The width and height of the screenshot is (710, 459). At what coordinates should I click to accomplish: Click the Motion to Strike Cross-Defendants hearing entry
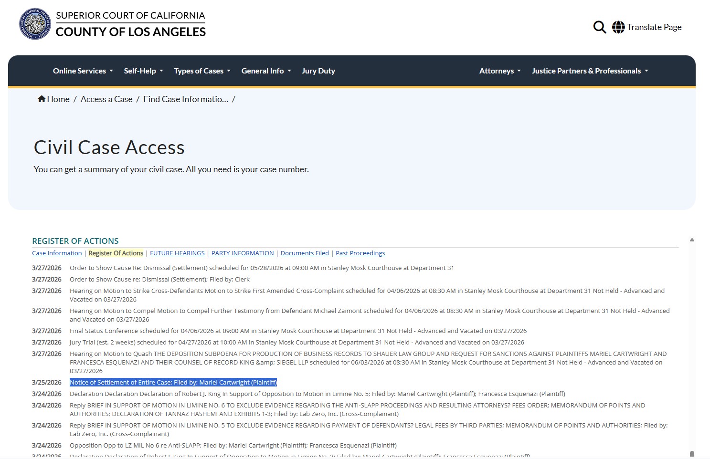[367, 295]
